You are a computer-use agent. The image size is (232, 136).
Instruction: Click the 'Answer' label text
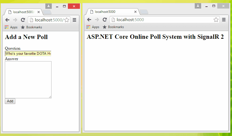[12, 59]
